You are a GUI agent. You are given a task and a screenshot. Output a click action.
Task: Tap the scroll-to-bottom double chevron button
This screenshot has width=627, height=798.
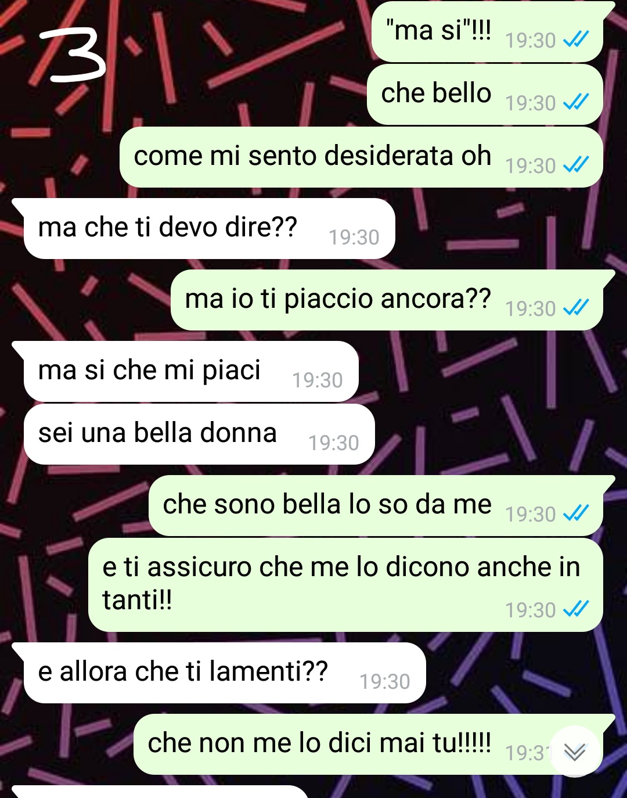coord(575,752)
